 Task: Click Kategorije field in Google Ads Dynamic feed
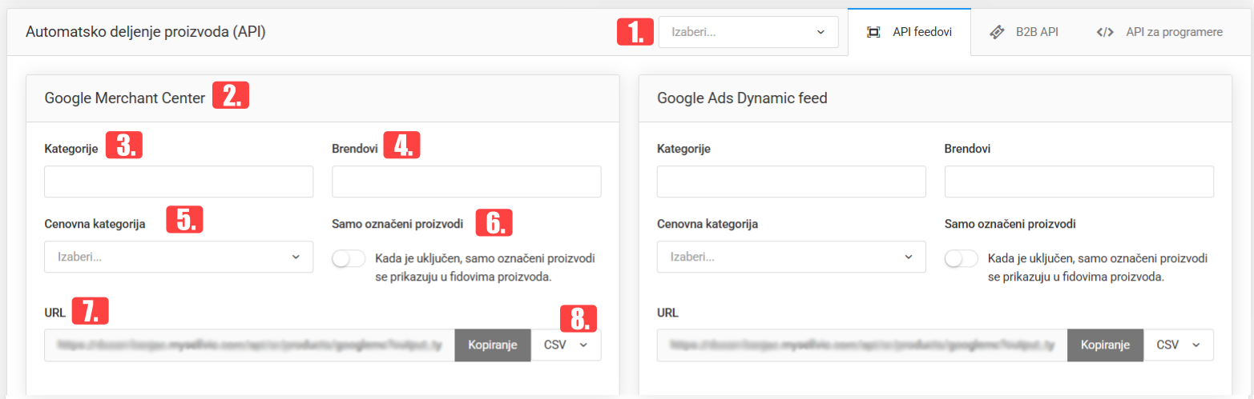point(791,182)
